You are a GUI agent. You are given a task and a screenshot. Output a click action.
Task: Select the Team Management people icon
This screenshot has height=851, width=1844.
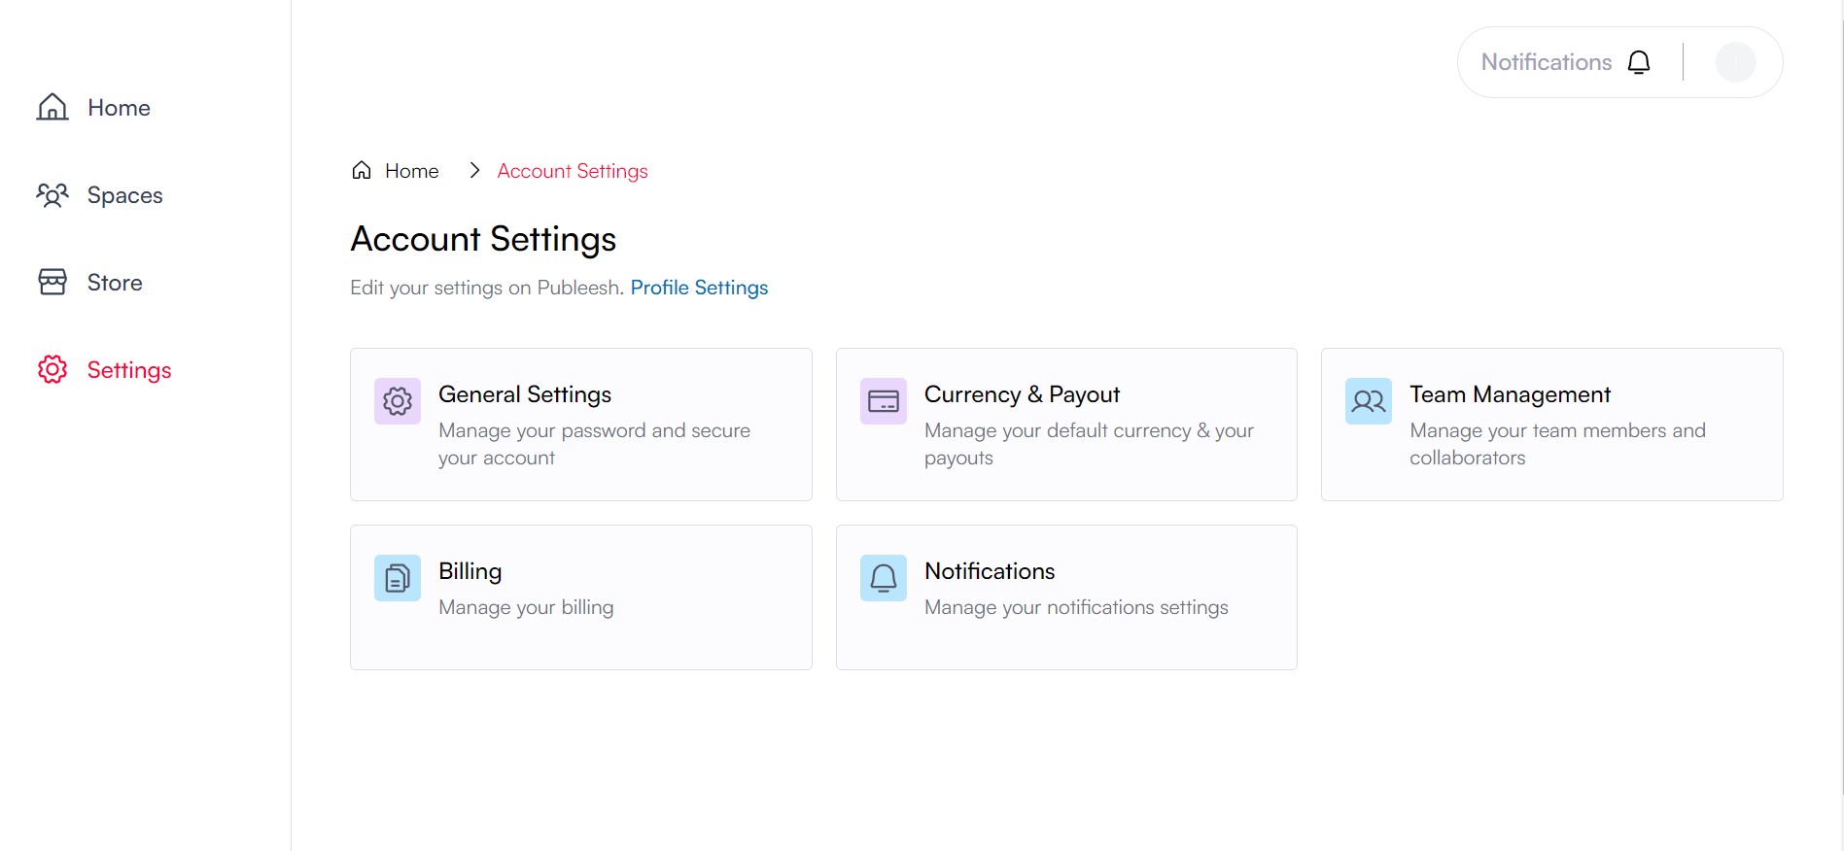(x=1369, y=401)
